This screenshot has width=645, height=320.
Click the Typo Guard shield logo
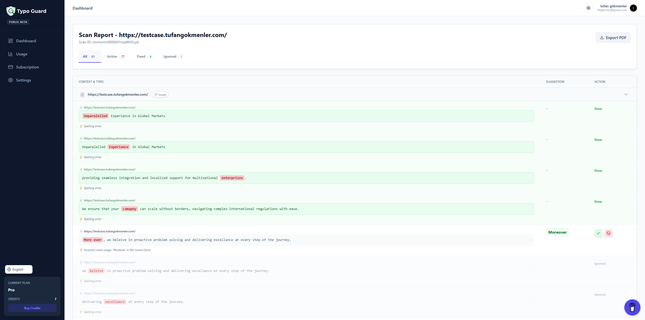click(x=11, y=11)
